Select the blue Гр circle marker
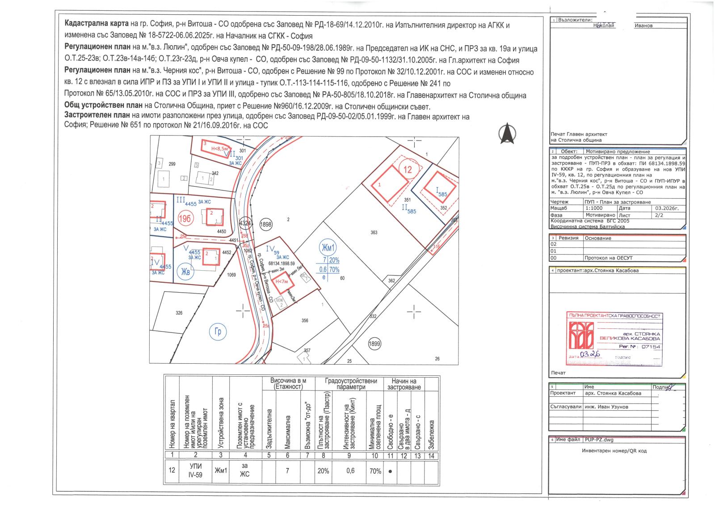The width and height of the screenshot is (715, 506). pos(218,332)
